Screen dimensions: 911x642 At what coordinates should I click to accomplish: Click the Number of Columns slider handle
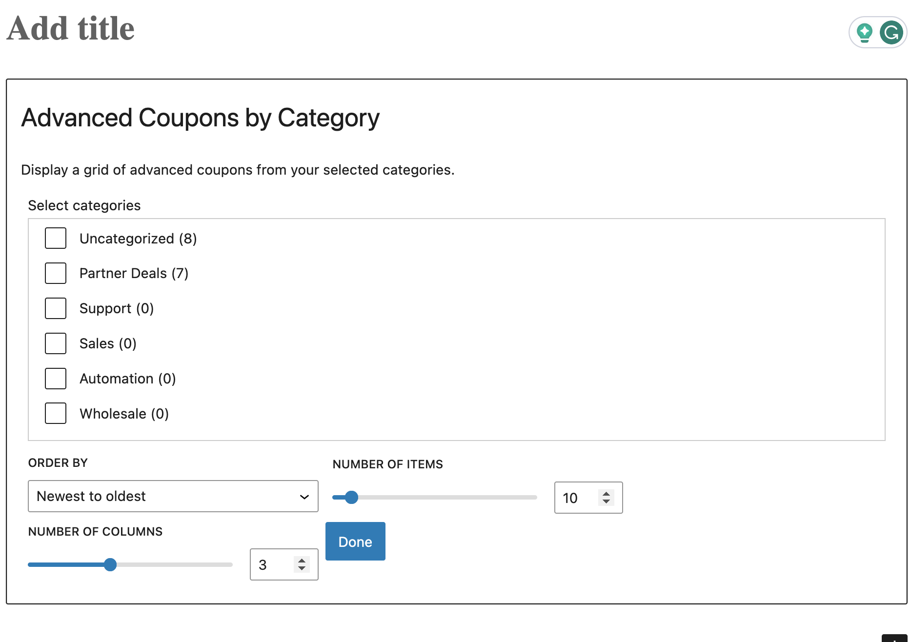[110, 564]
